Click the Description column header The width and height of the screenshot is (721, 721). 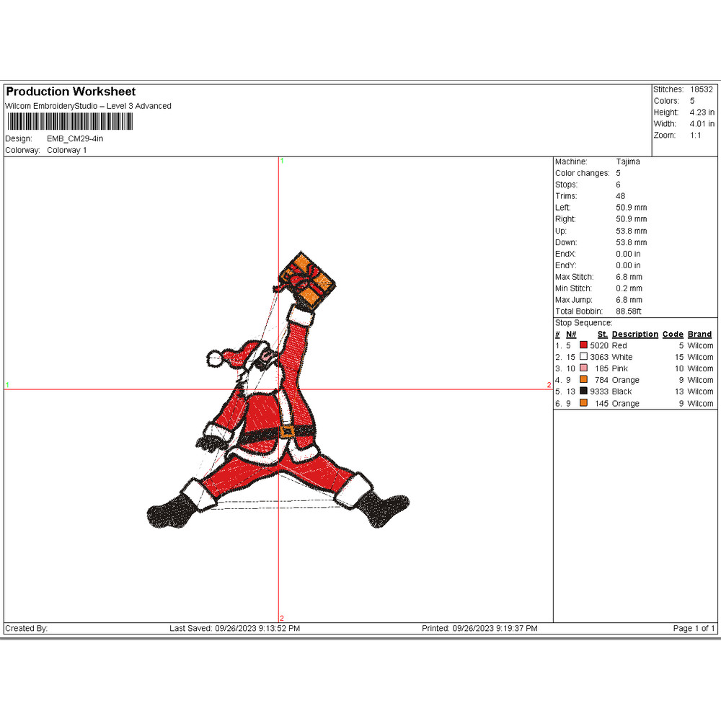pos(634,334)
